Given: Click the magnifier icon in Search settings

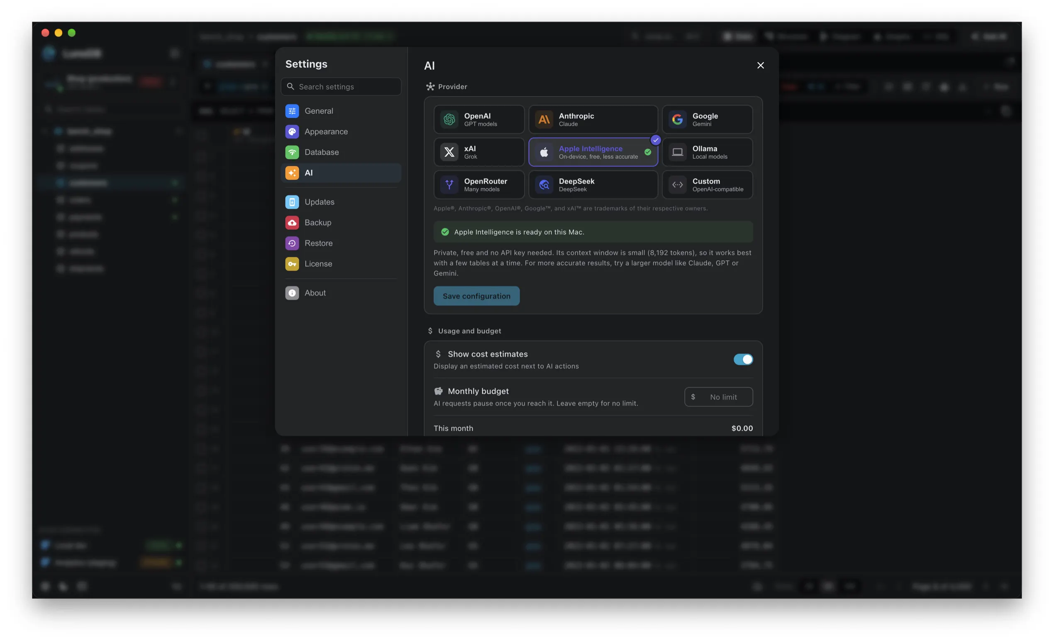Looking at the screenshot, I should coord(290,86).
